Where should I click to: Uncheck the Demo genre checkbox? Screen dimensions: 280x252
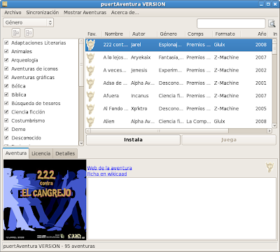click(6, 129)
